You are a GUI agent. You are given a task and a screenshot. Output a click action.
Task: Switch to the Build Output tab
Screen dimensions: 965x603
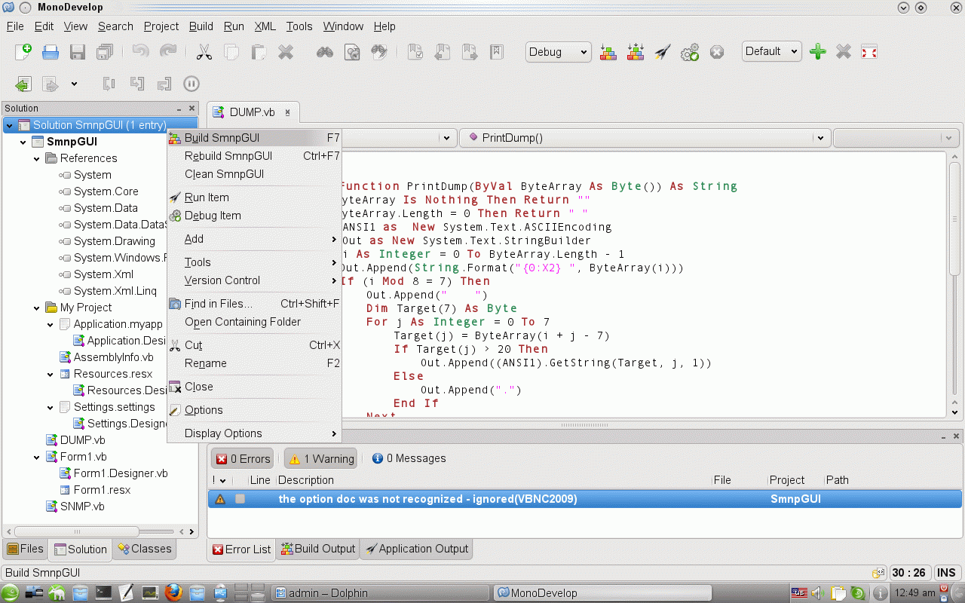tap(317, 549)
